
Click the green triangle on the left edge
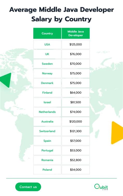coord(6,80)
